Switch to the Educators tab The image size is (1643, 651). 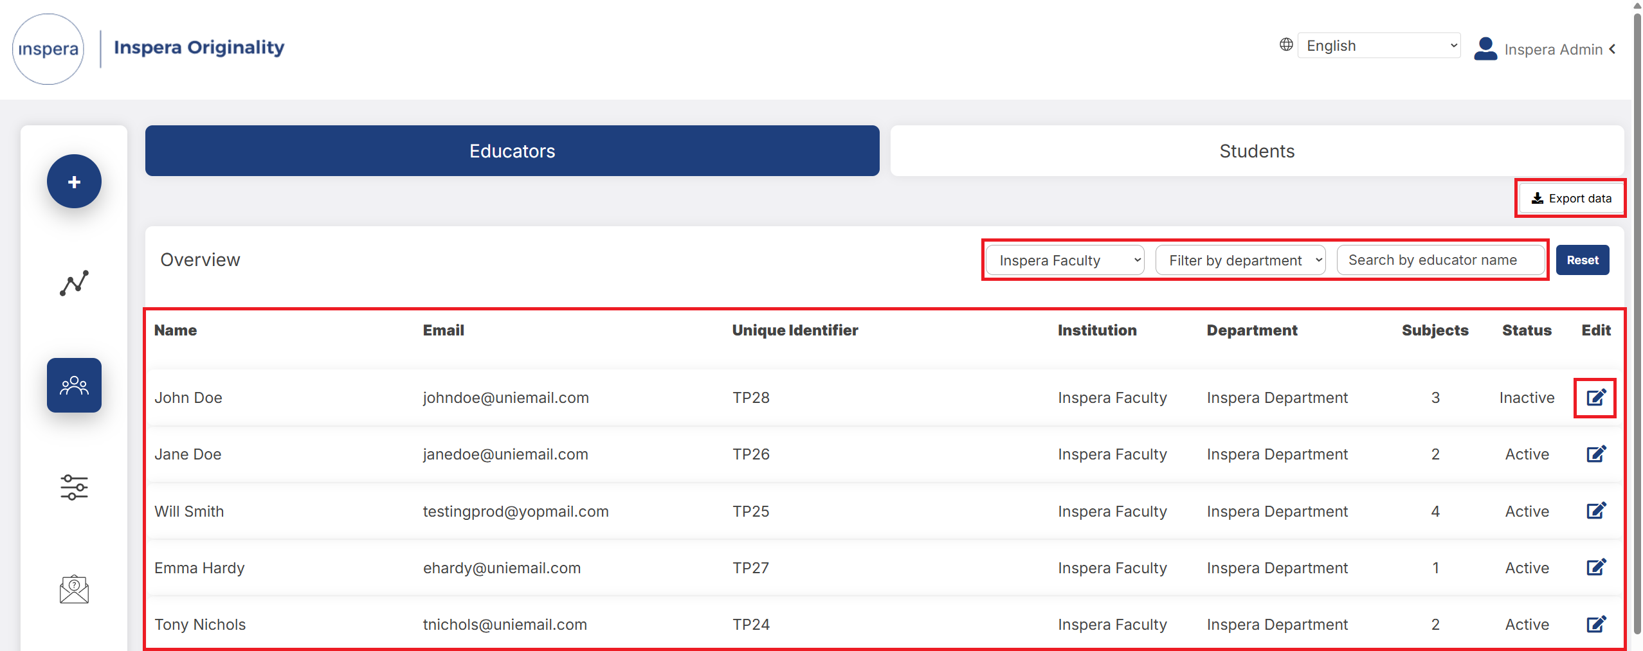[x=512, y=151]
